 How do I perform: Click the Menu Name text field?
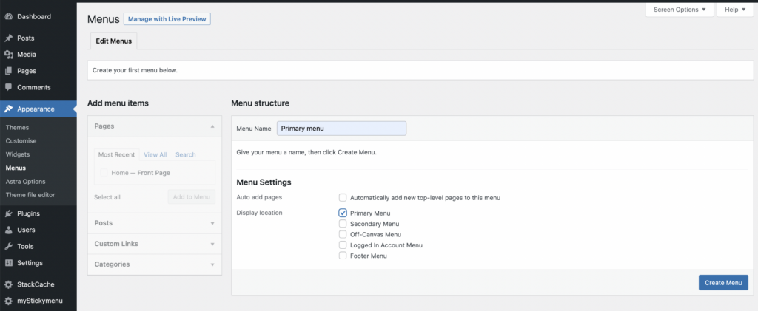(341, 129)
